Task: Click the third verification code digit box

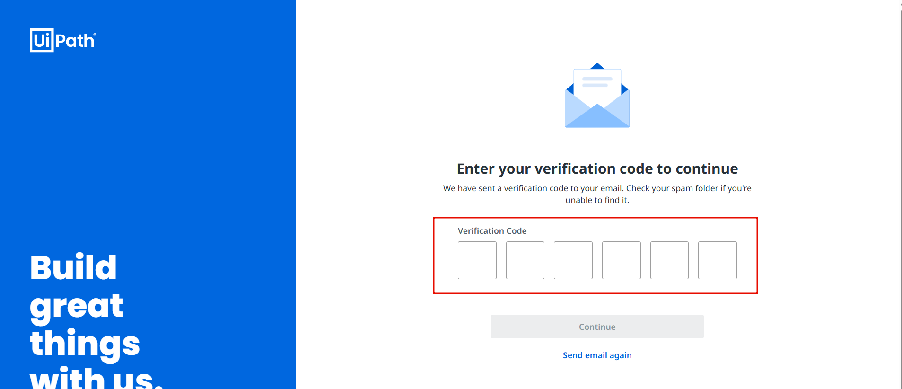Action: click(573, 260)
